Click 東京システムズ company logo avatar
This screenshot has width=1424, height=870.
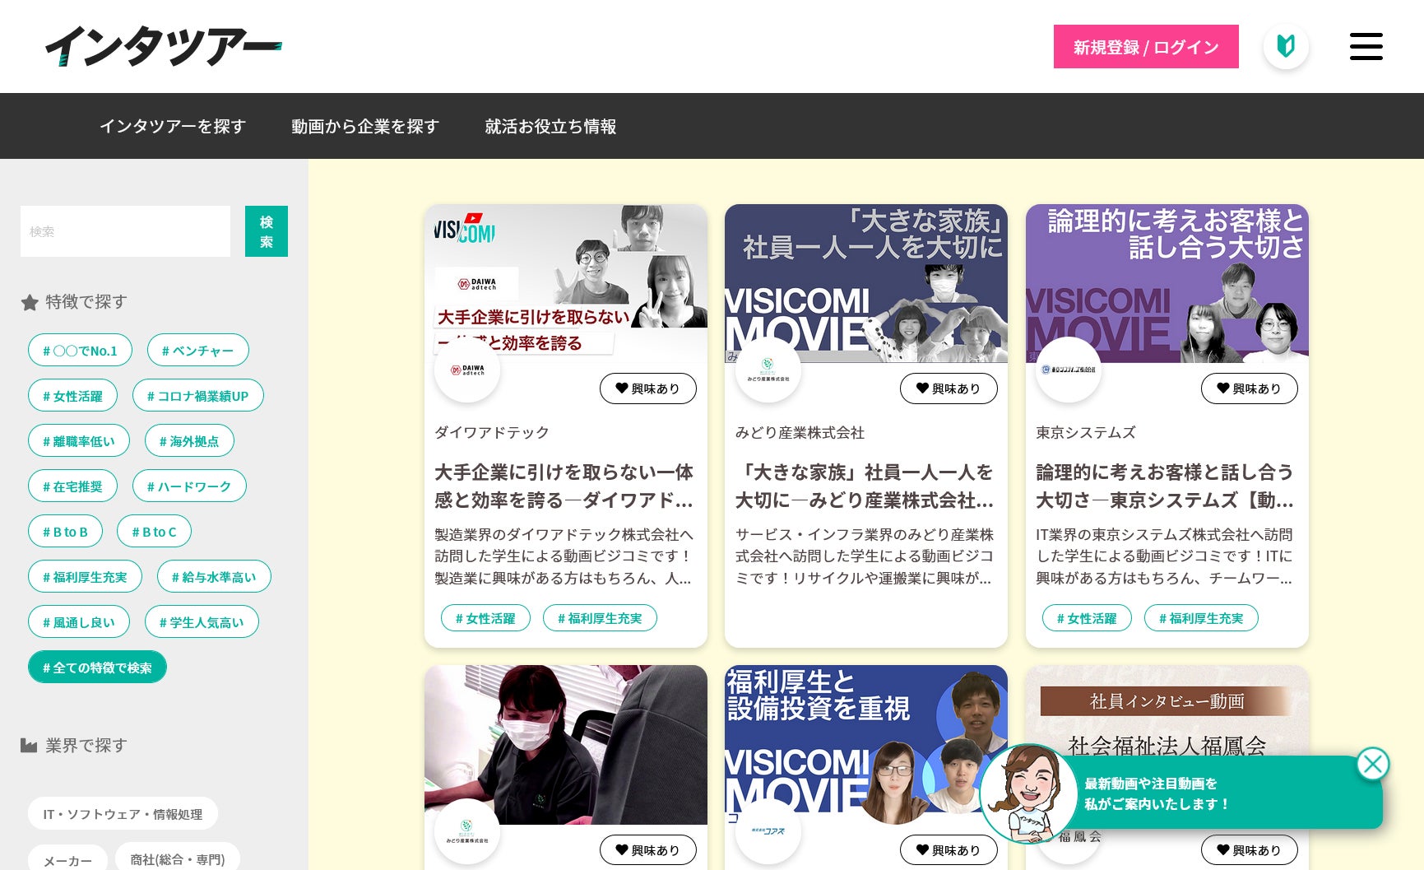tap(1069, 370)
